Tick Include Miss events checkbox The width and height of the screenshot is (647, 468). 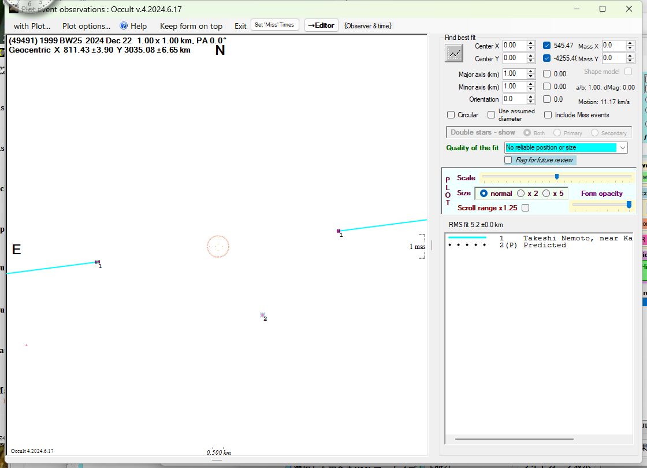[x=548, y=115]
